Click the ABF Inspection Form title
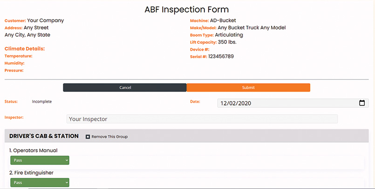This screenshot has width=375, height=189. click(x=187, y=10)
